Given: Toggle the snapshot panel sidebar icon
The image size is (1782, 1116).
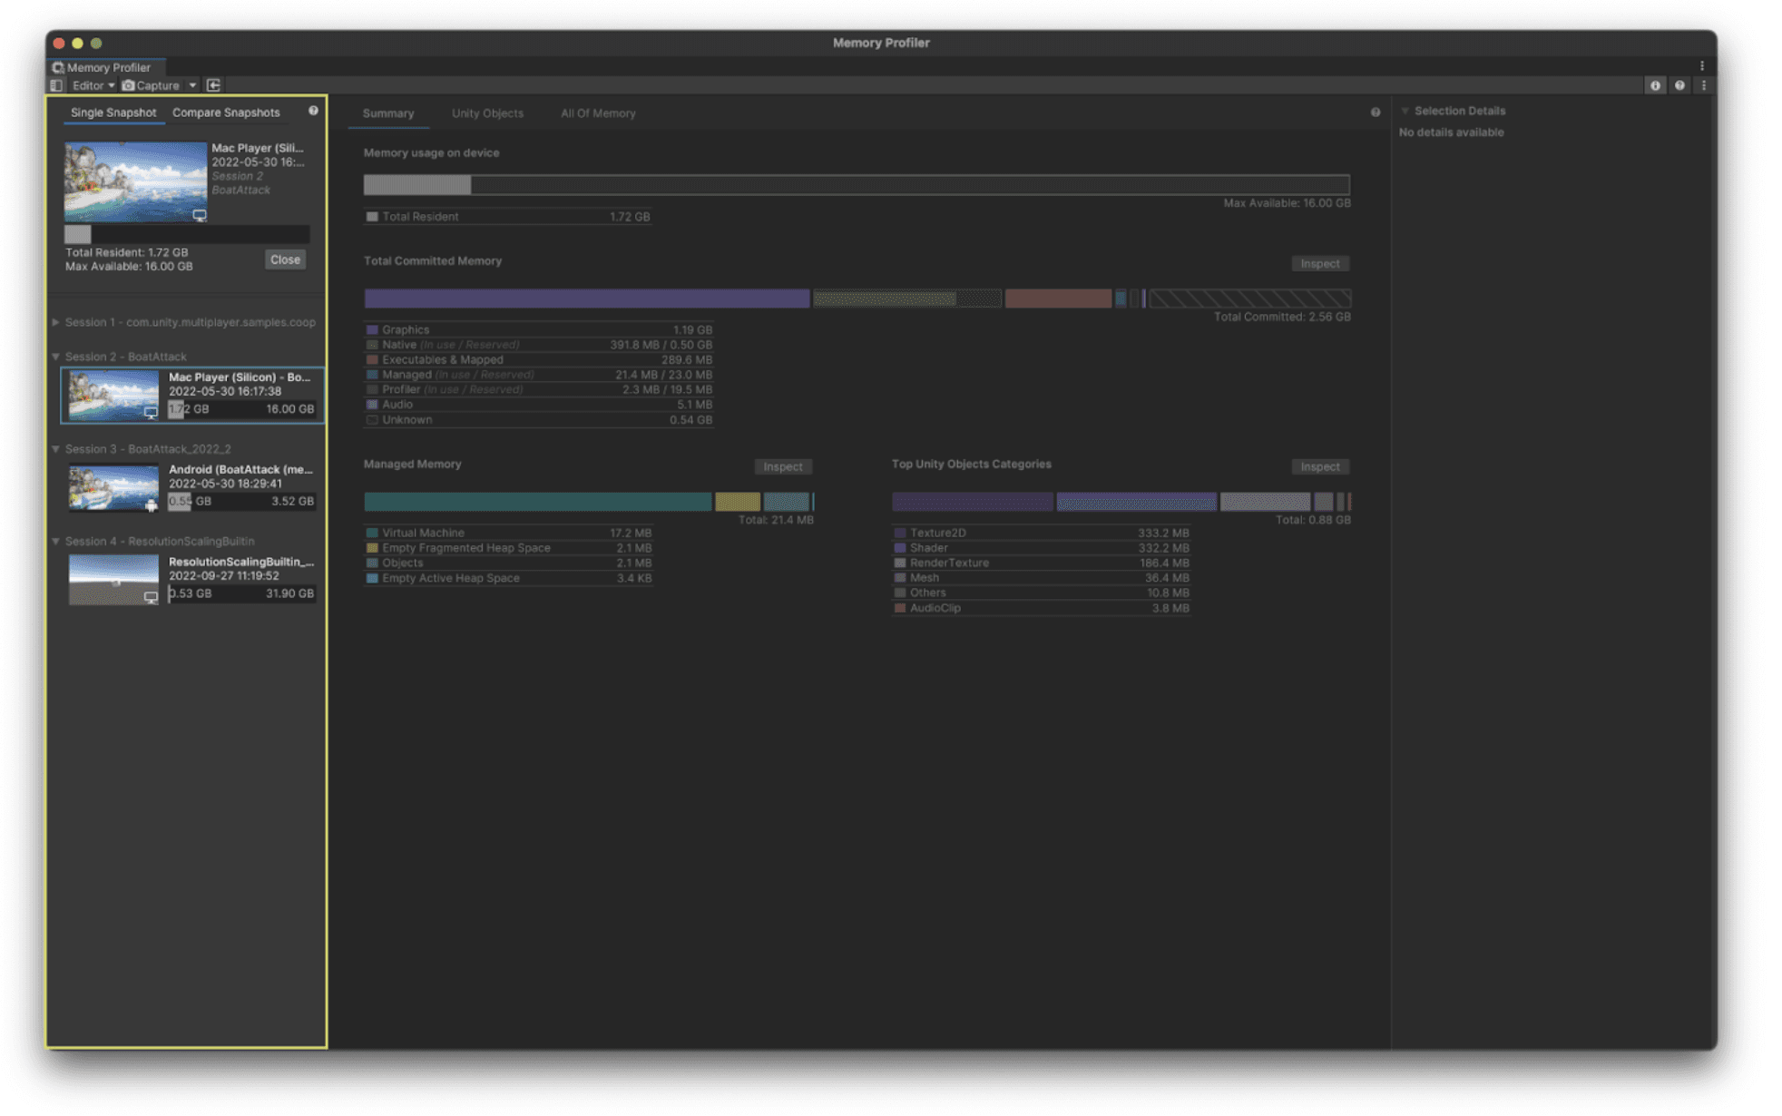Looking at the screenshot, I should pyautogui.click(x=56, y=85).
